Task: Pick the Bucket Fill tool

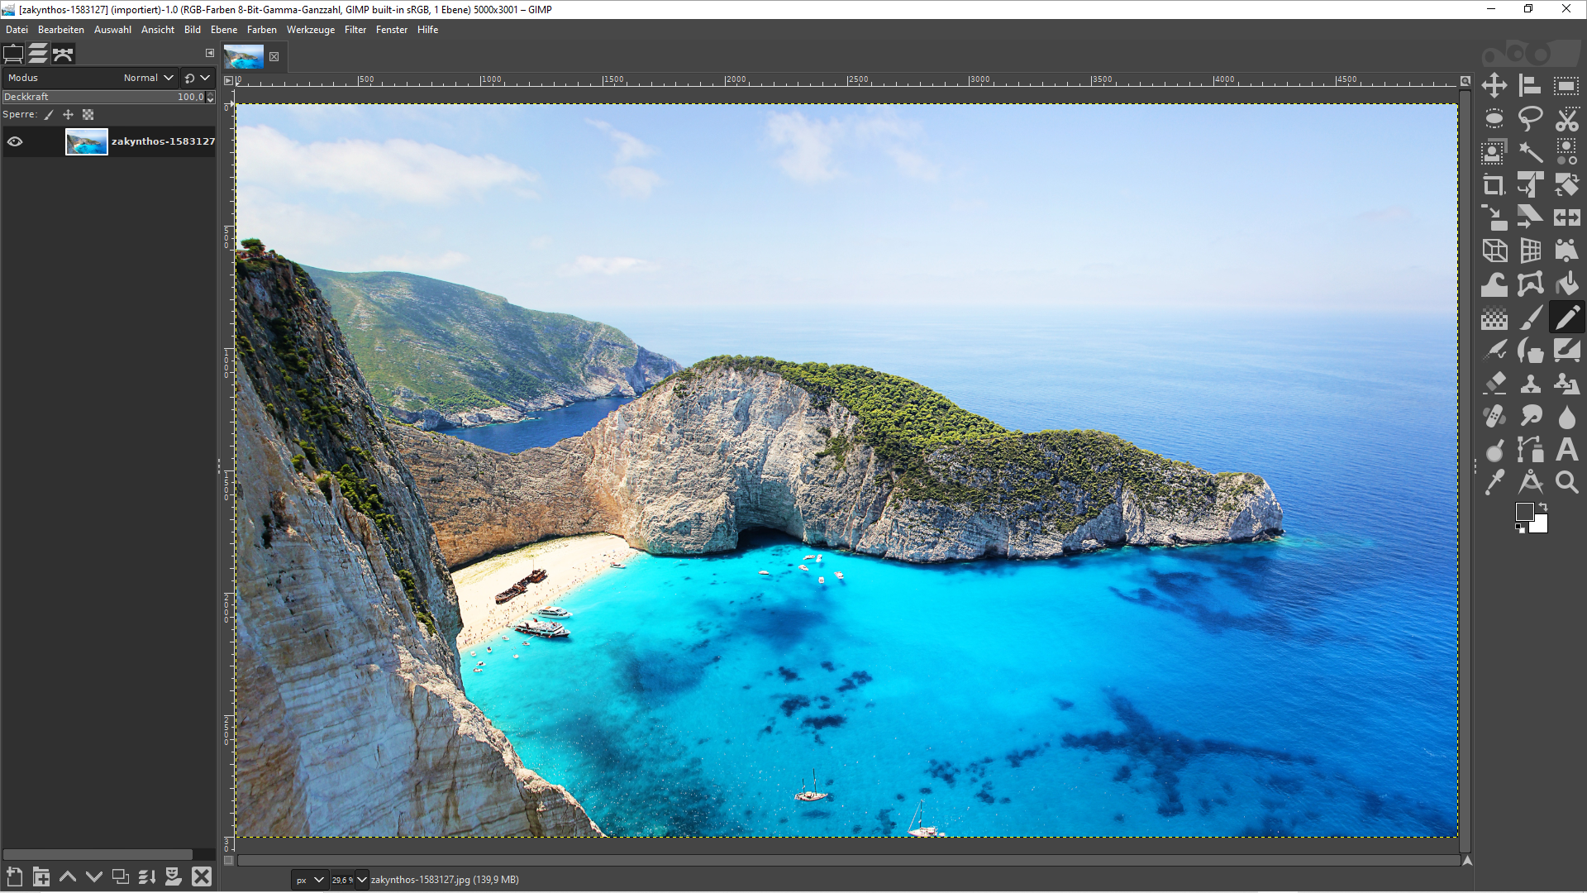Action: [1566, 284]
